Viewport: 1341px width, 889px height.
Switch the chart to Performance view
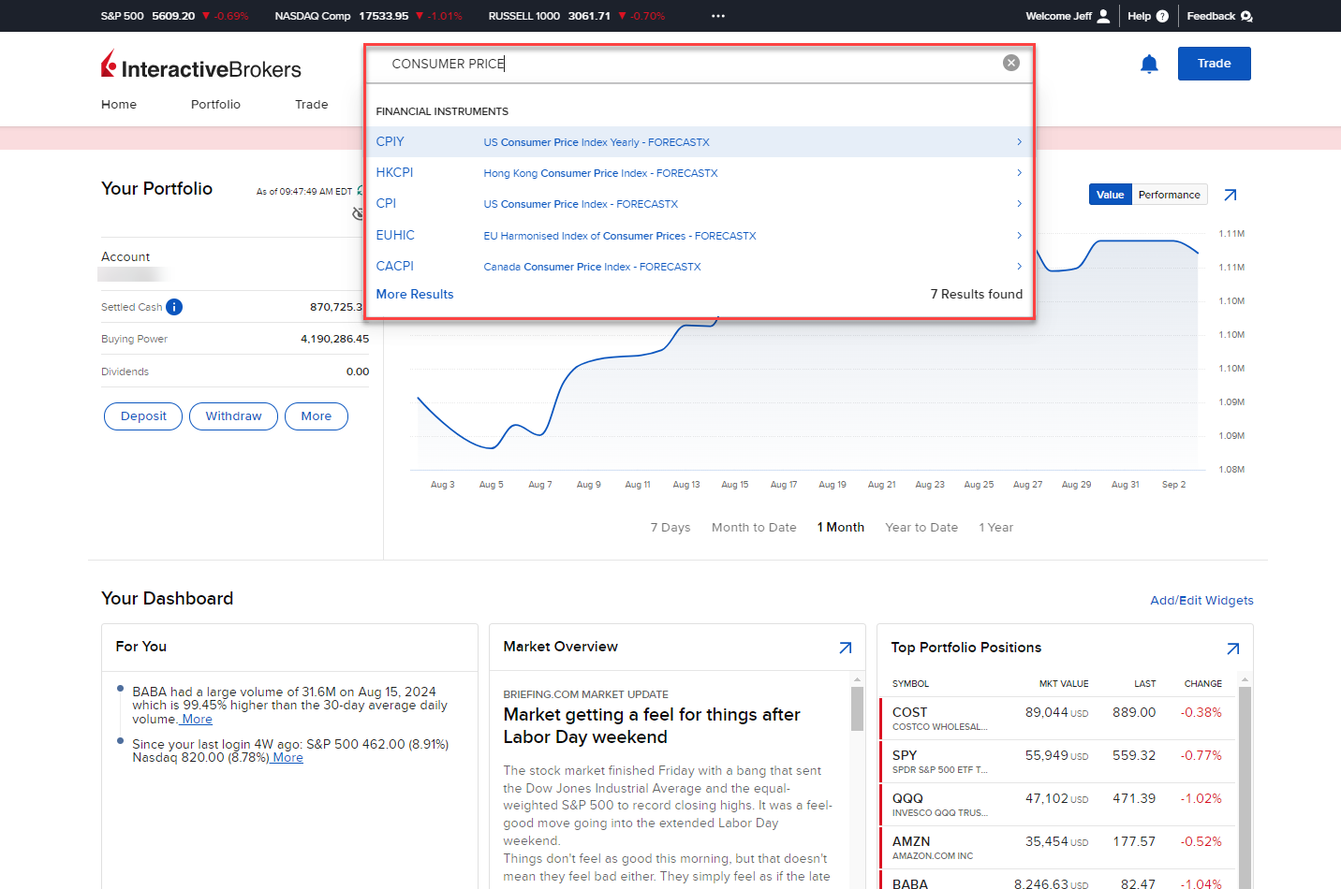[x=1170, y=194]
